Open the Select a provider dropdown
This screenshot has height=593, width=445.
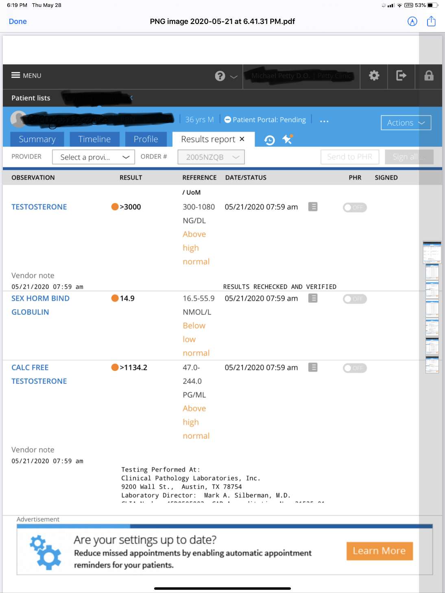93,157
